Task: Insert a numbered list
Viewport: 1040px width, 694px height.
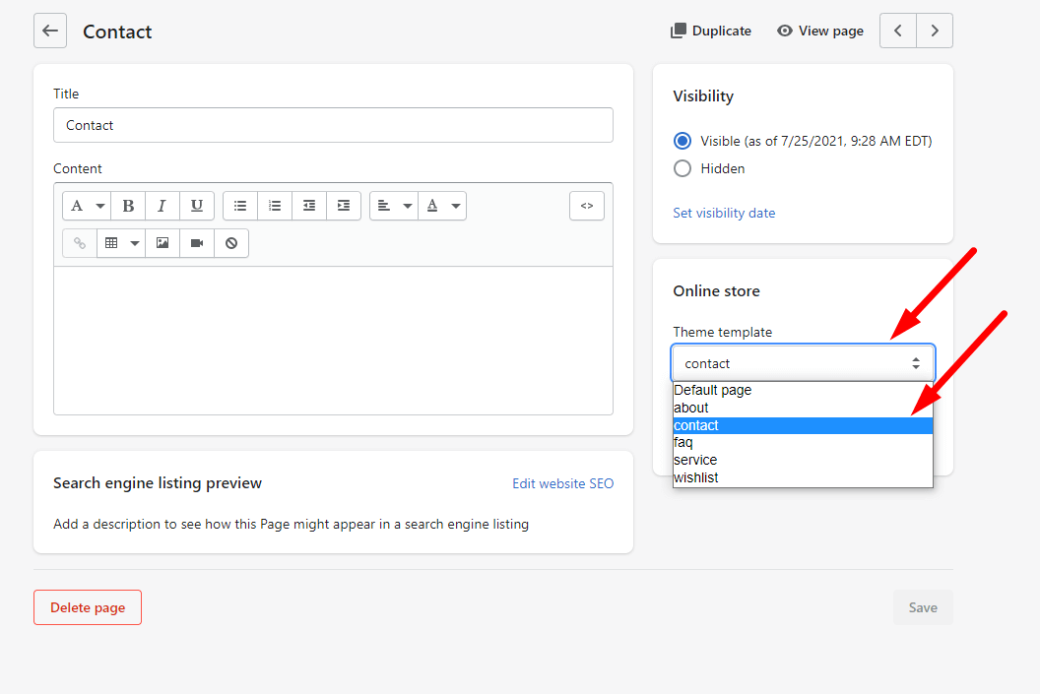Action: pyautogui.click(x=275, y=206)
